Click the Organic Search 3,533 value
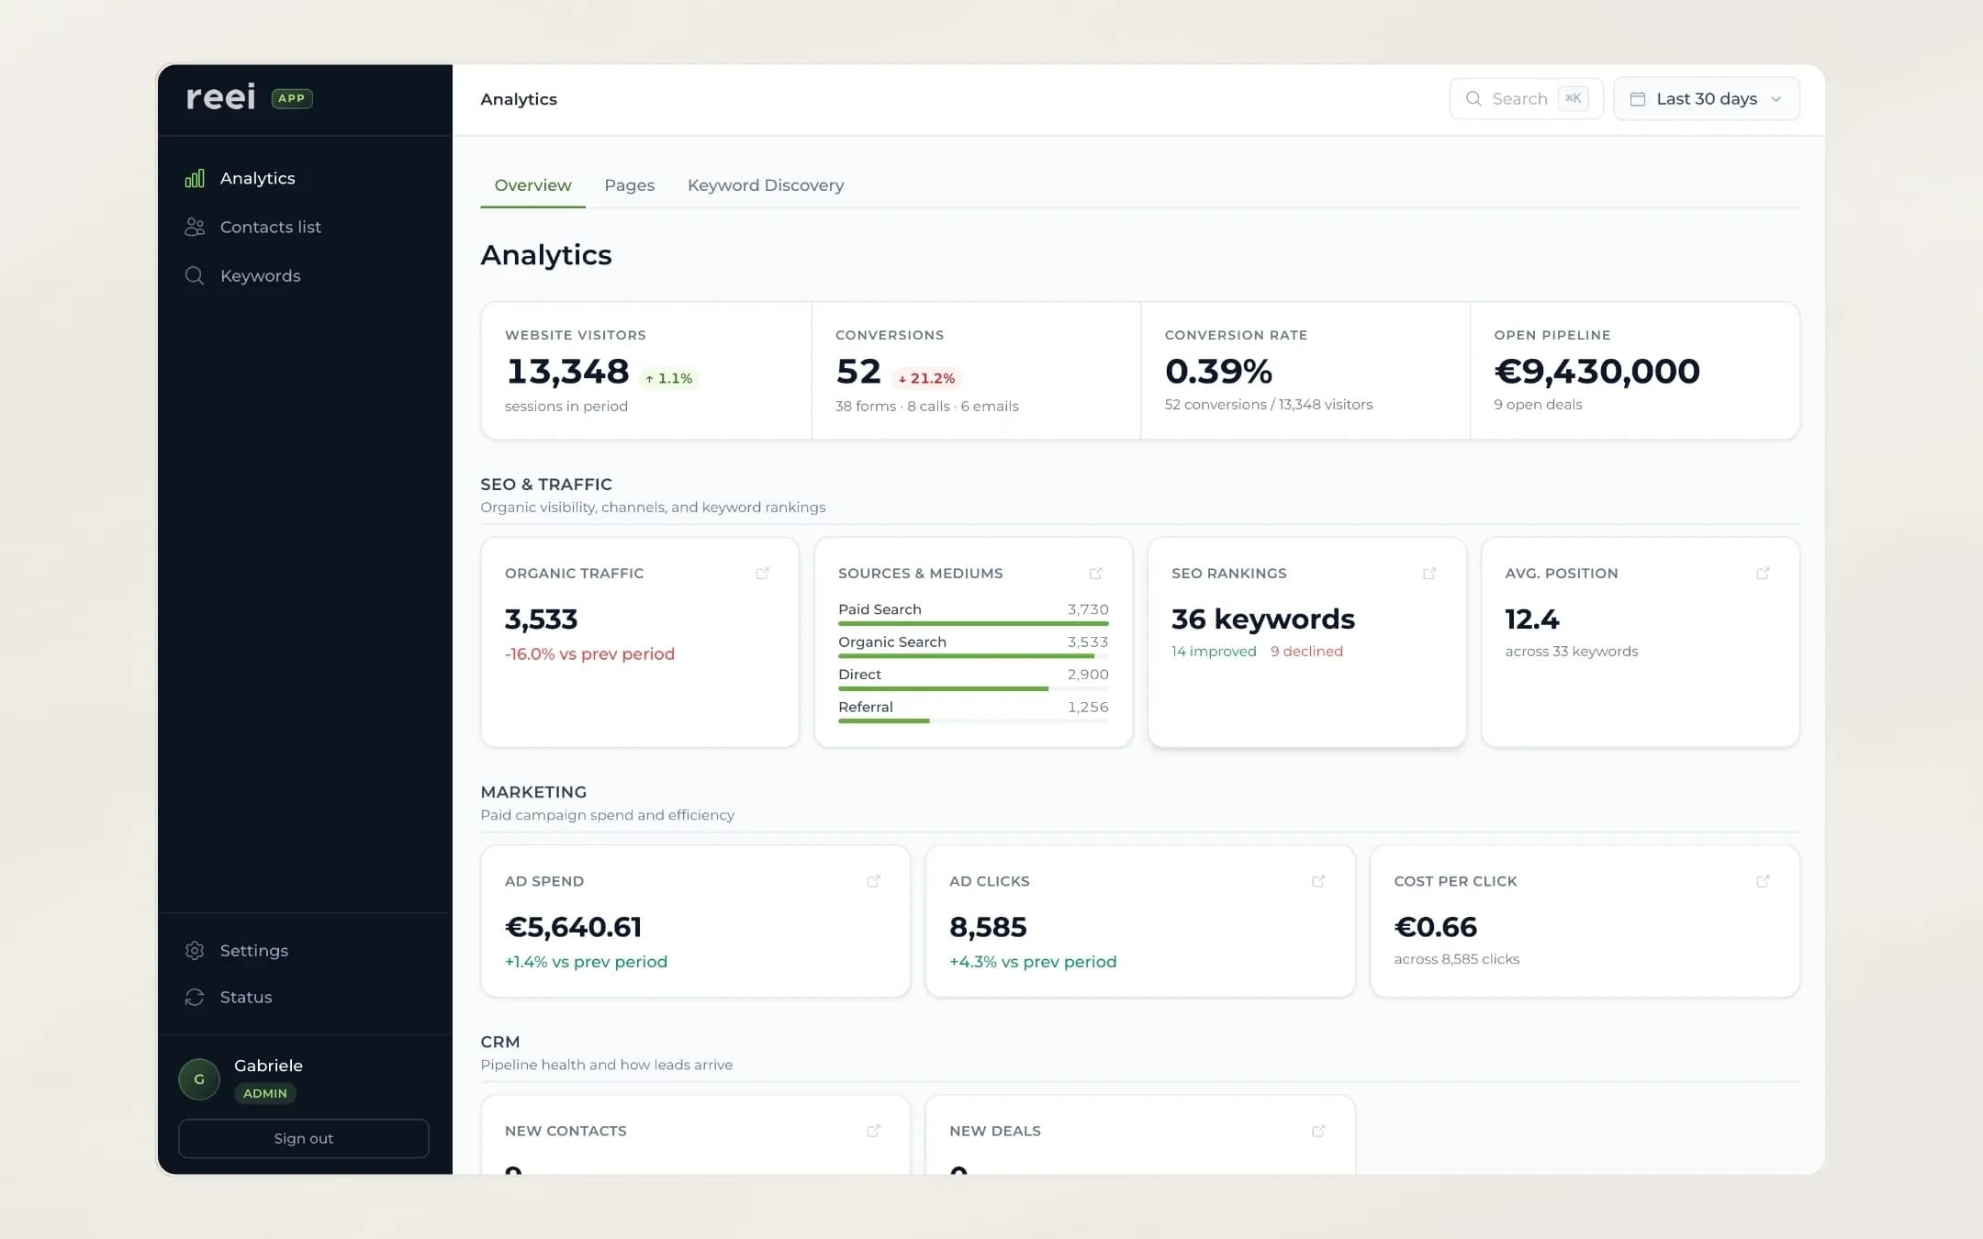The width and height of the screenshot is (1983, 1239). point(1088,642)
